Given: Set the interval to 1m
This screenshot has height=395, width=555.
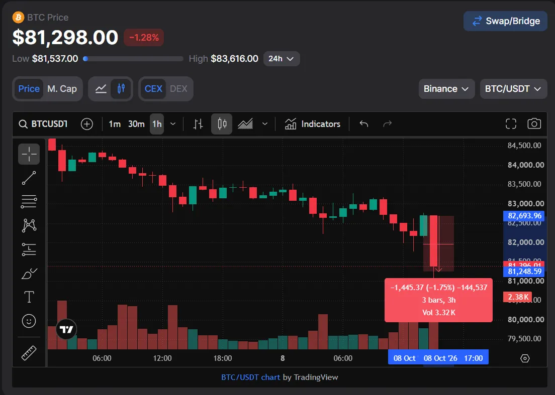Looking at the screenshot, I should click(x=115, y=124).
